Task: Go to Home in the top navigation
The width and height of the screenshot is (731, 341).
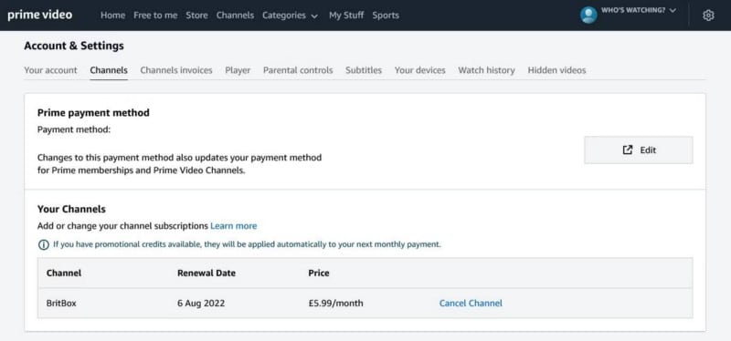Action: tap(112, 15)
